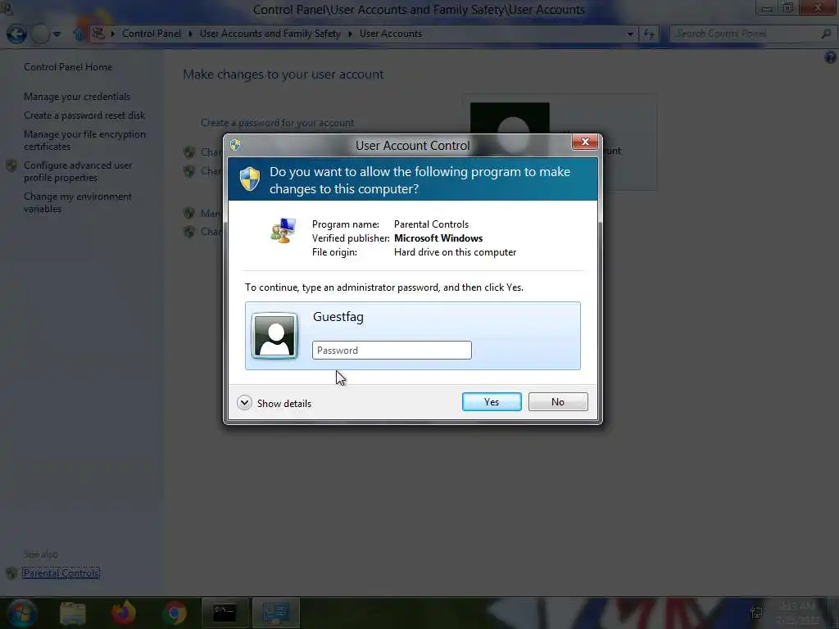The image size is (839, 629).
Task: Click the UAC shield icon in banner
Action: [250, 179]
